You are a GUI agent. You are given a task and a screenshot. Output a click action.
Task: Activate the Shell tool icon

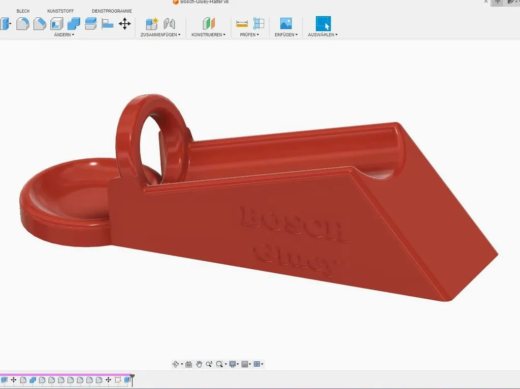coord(56,23)
